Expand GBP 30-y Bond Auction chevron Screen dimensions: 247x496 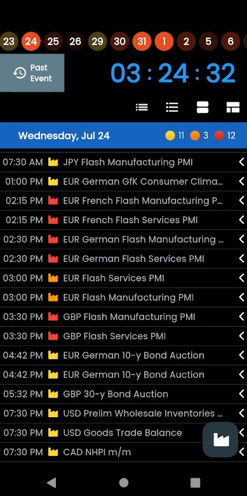242,394
